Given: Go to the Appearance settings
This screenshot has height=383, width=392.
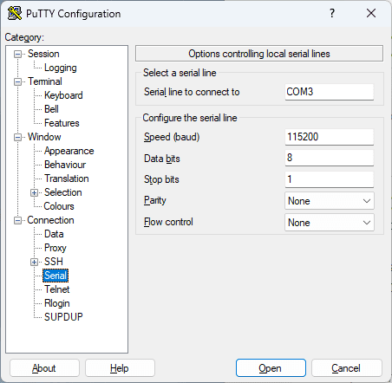Looking at the screenshot, I should [69, 151].
